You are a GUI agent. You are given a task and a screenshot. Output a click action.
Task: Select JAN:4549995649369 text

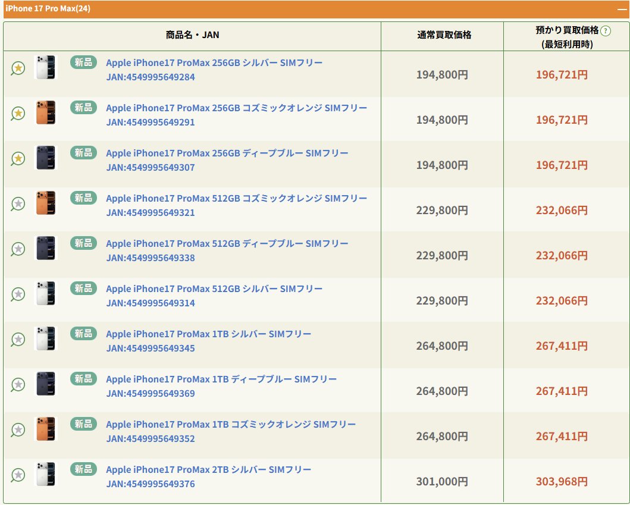pos(151,394)
